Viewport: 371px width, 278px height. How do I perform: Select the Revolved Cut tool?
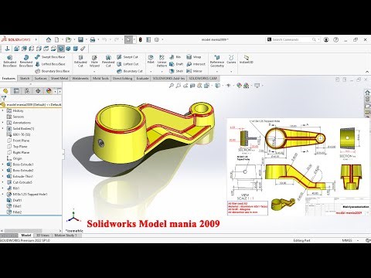point(108,61)
